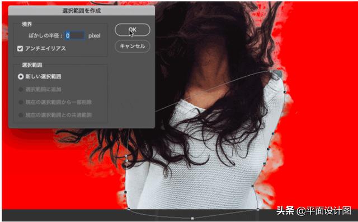Select 現在の選択範囲から一部削除 radio option
358x222 pixels.
pyautogui.click(x=21, y=102)
